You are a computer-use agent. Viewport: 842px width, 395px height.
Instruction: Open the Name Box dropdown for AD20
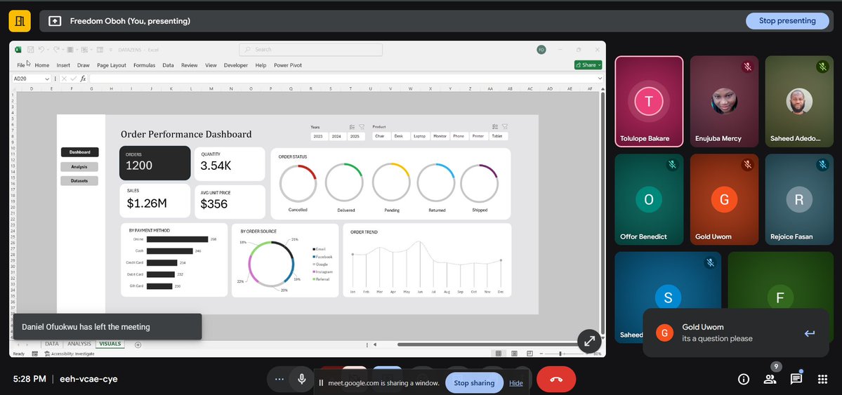47,79
